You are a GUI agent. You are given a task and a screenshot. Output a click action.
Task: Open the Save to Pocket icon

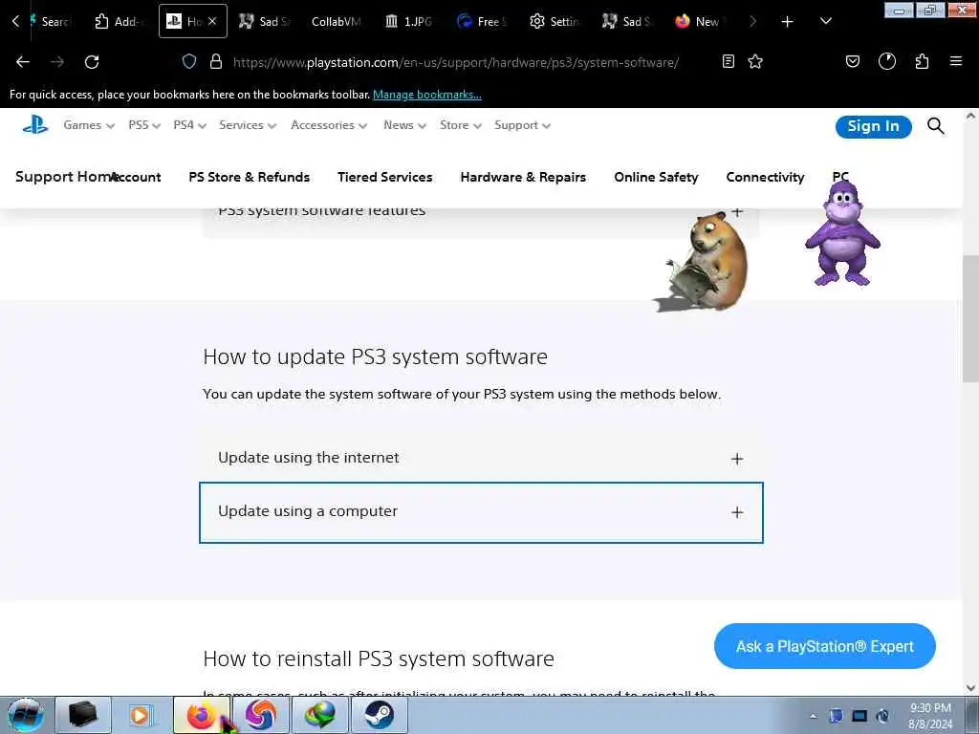[x=852, y=61]
